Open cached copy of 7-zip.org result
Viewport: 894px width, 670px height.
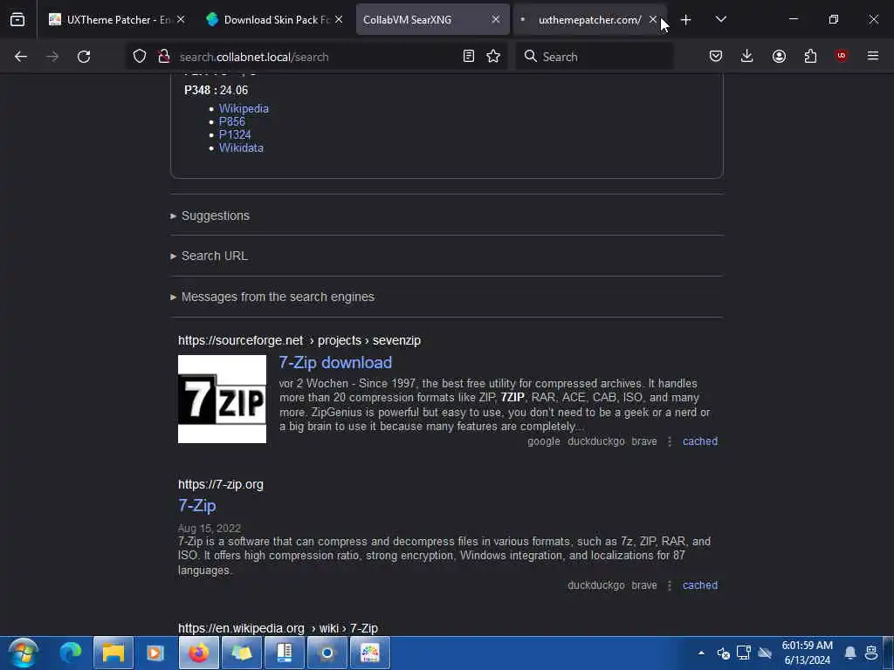click(x=700, y=585)
